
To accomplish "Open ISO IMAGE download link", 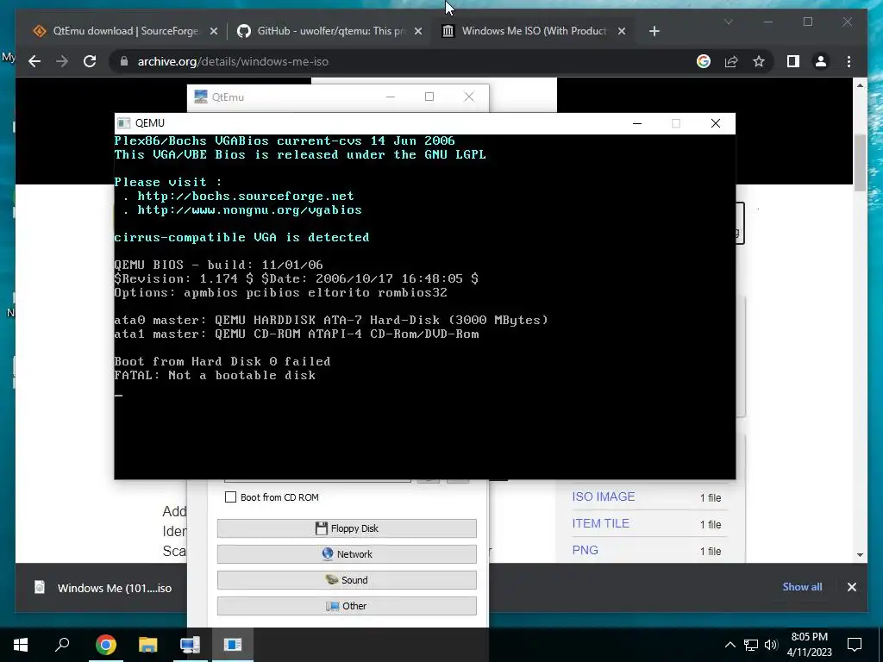I will pos(603,496).
